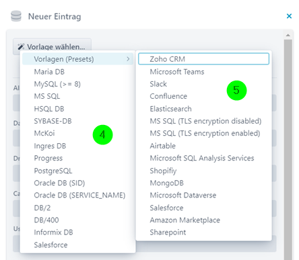
Task: Select MongoDB preset
Action: (203, 183)
